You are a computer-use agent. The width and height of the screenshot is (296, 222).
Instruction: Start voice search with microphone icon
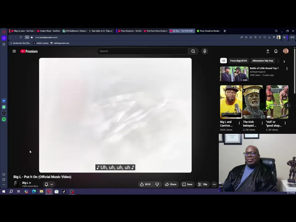(x=205, y=51)
